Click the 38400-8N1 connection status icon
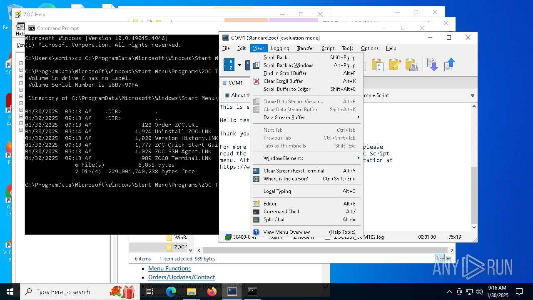Screen dimensions: 533x300 point(228,237)
